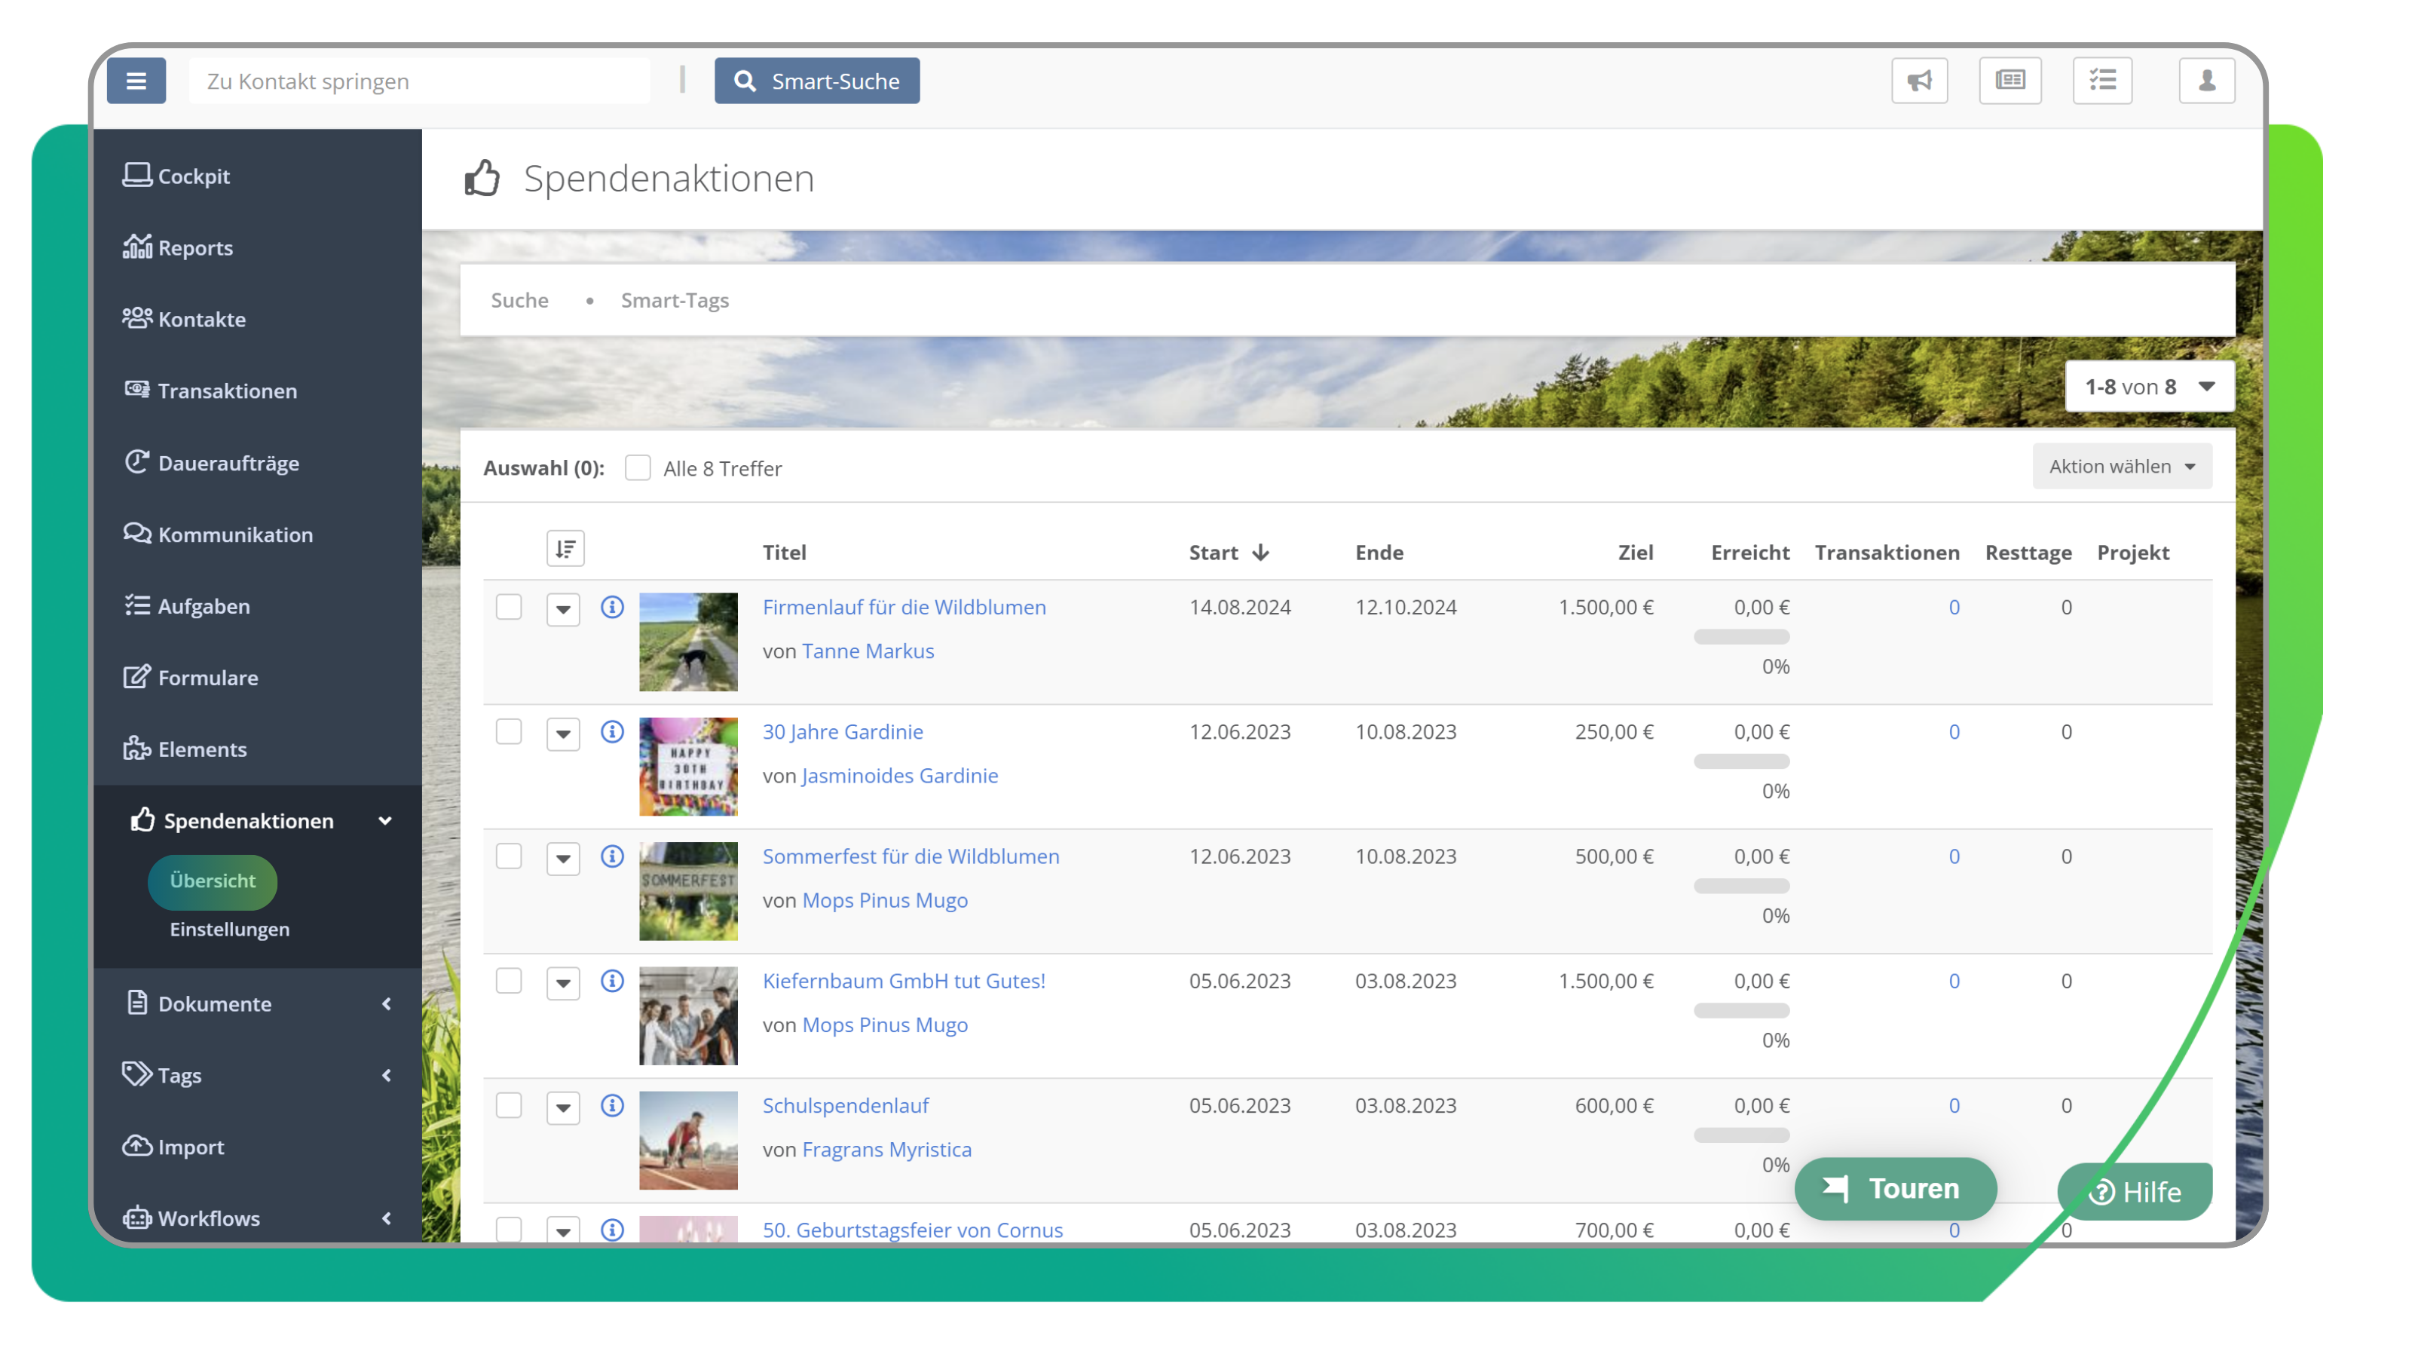This screenshot has height=1357, width=2412.
Task: Open the newspaper news icon
Action: [2009, 81]
